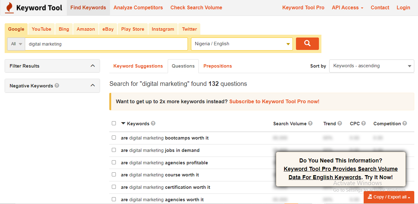
Task: Click Subscribe to Keyword Tool Pro now link
Action: (274, 101)
